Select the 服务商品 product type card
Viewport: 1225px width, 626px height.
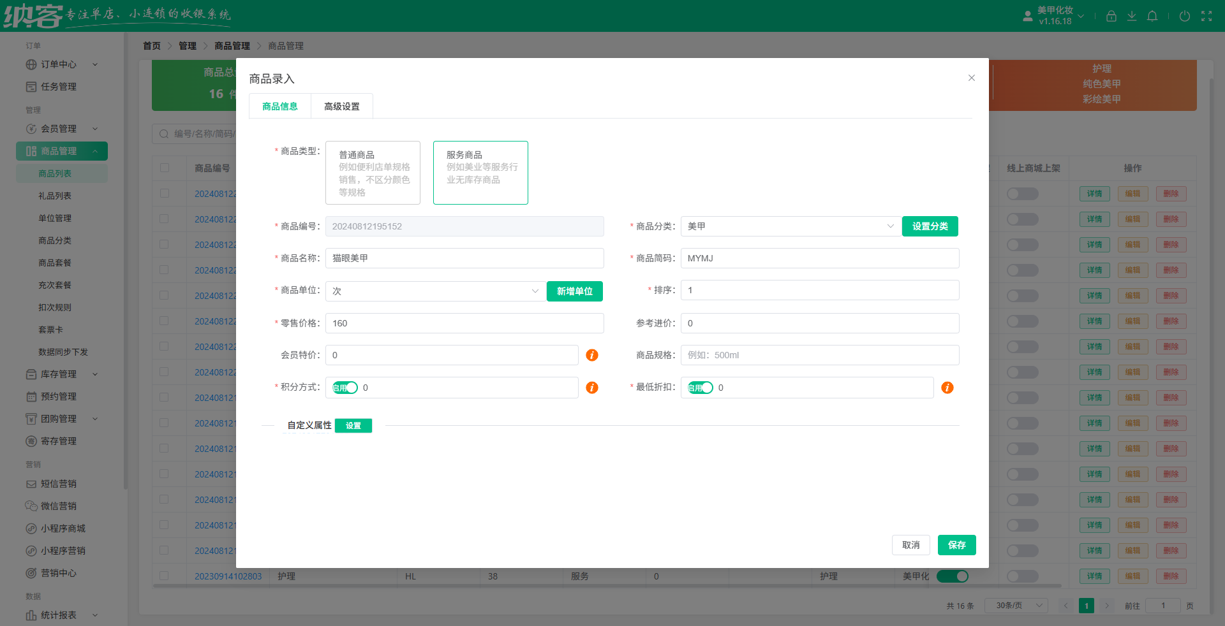click(x=480, y=173)
